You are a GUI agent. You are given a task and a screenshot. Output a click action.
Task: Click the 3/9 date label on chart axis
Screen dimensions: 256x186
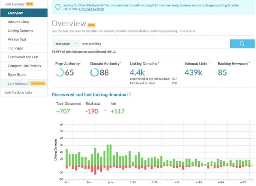point(88,182)
